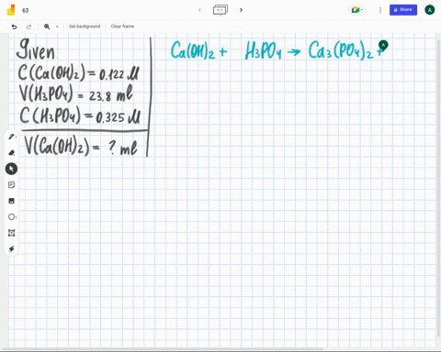Click Set background
This screenshot has height=352, width=441.
coord(85,27)
